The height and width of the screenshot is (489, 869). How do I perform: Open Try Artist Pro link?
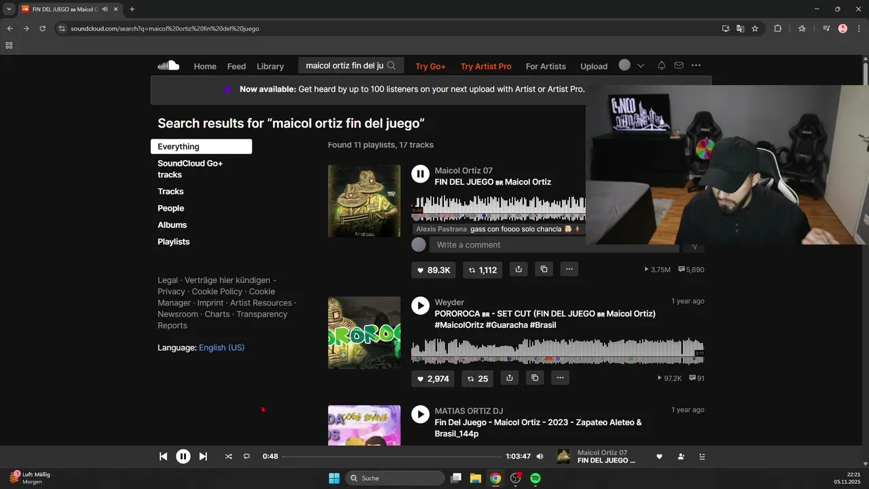pos(486,66)
